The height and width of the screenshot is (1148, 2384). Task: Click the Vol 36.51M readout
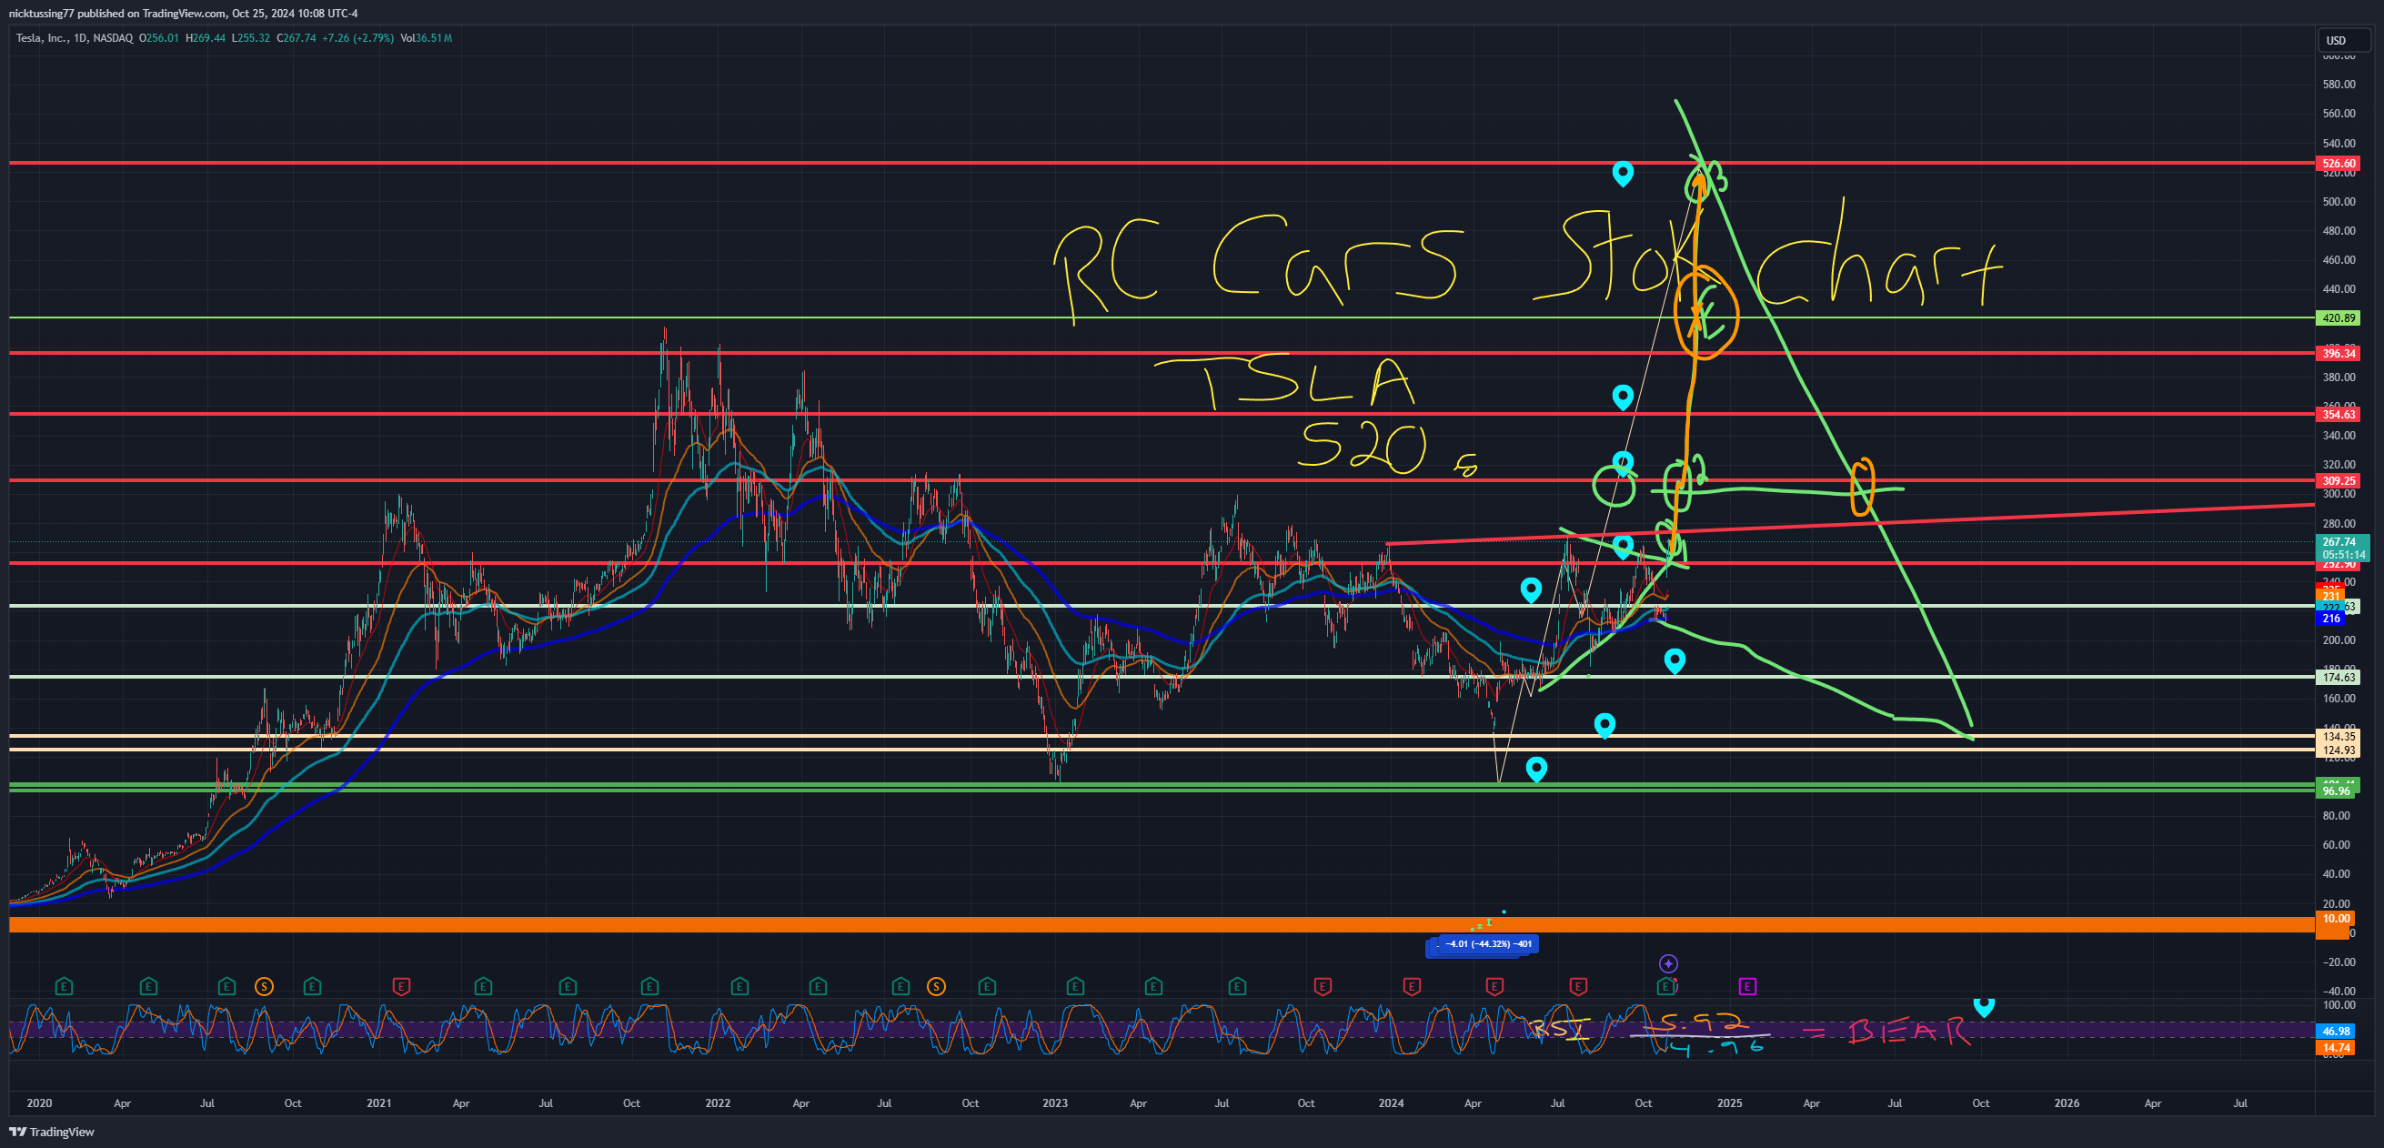coord(427,38)
